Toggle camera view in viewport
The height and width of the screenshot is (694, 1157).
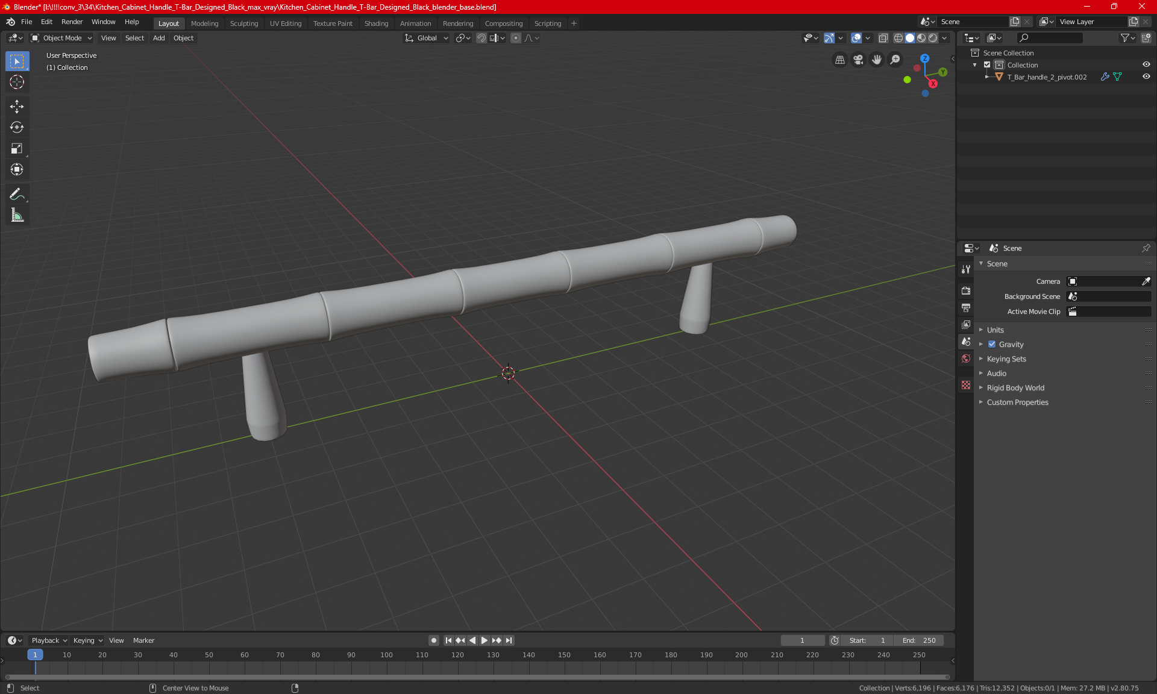pos(858,60)
